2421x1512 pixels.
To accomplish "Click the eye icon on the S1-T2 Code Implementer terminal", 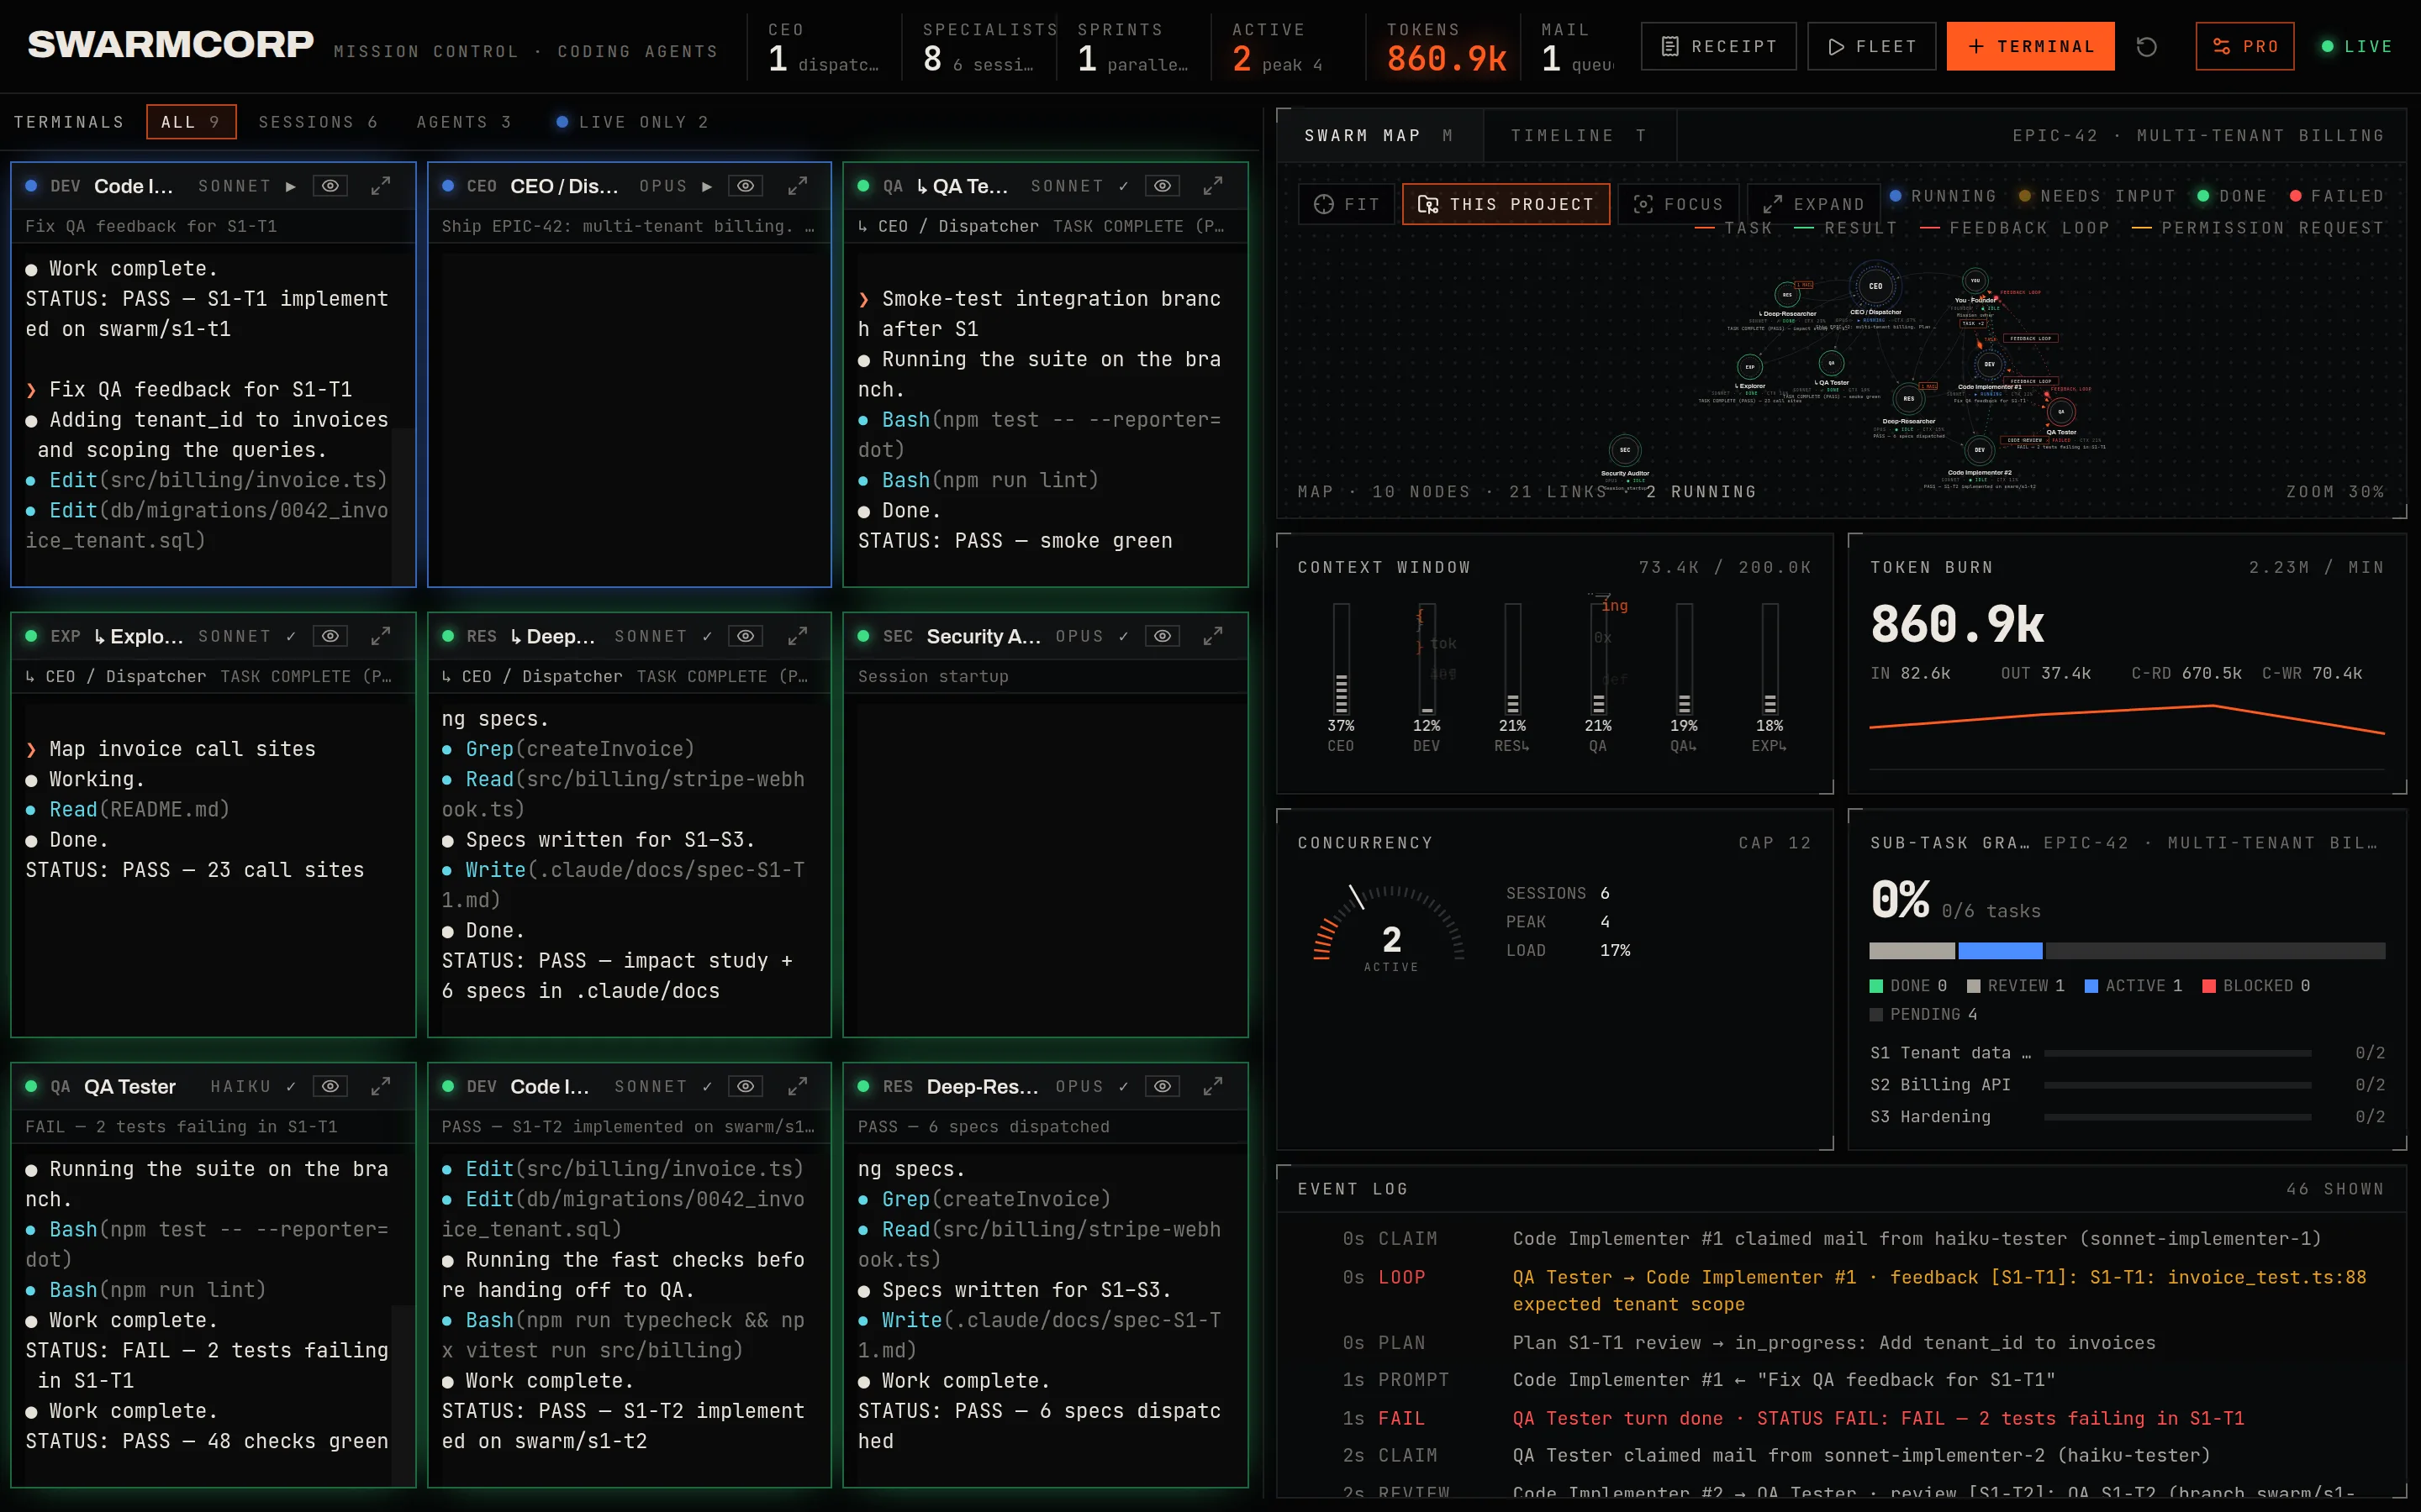I will [746, 1086].
